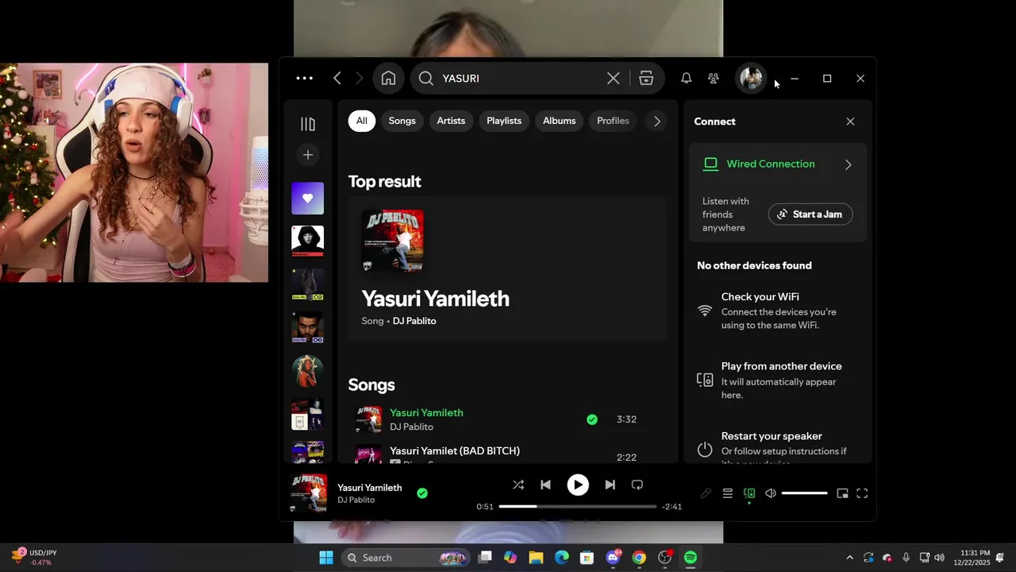This screenshot has height=572, width=1016.
Task: Clear the YASURI search with the X
Action: 613,78
